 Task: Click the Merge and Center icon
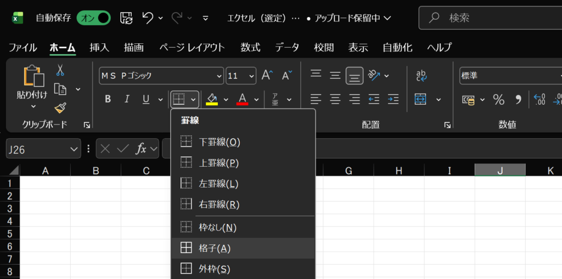tap(420, 99)
